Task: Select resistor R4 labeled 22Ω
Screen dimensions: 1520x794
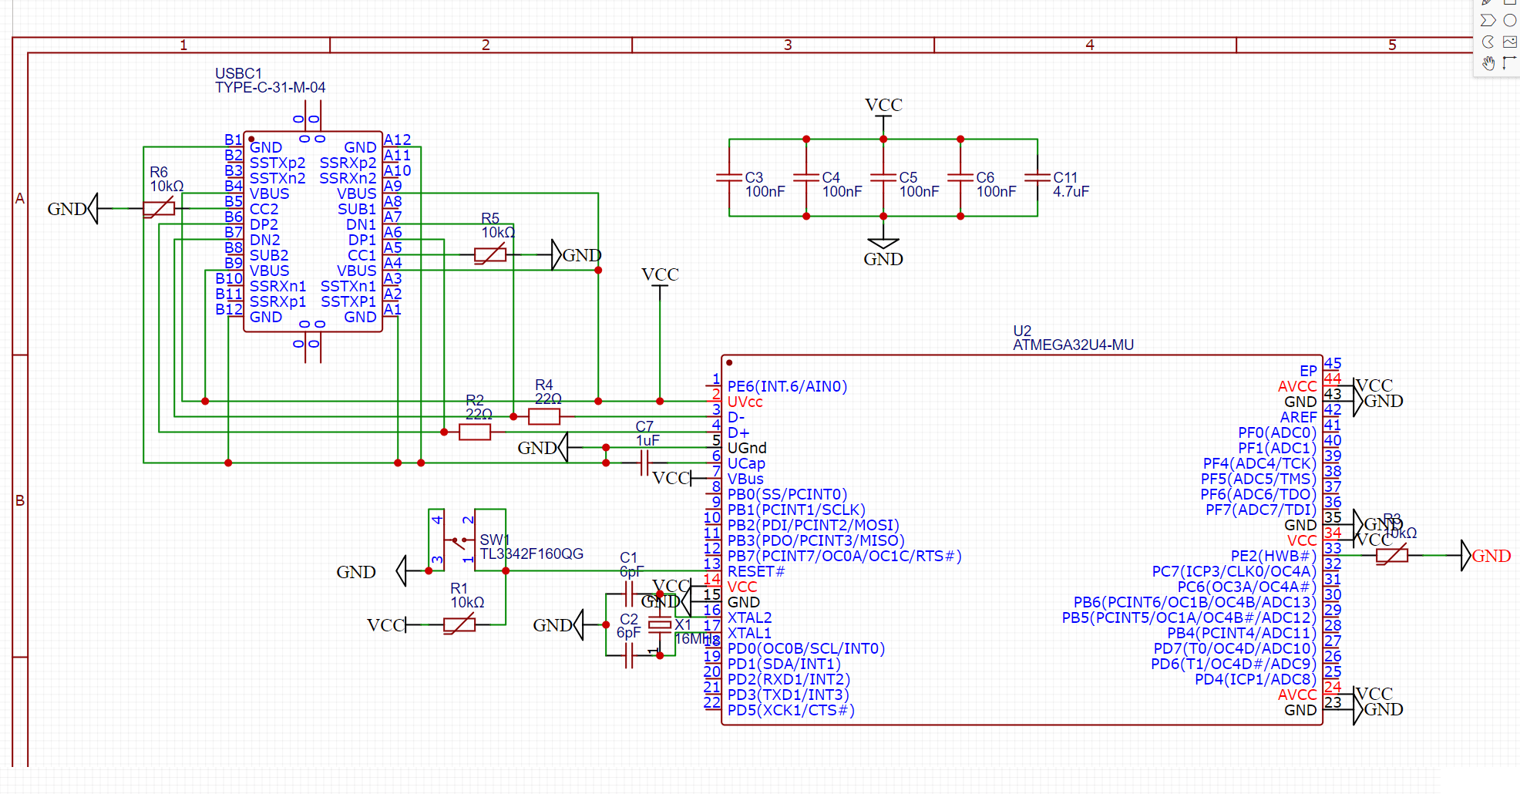Action: click(x=545, y=416)
